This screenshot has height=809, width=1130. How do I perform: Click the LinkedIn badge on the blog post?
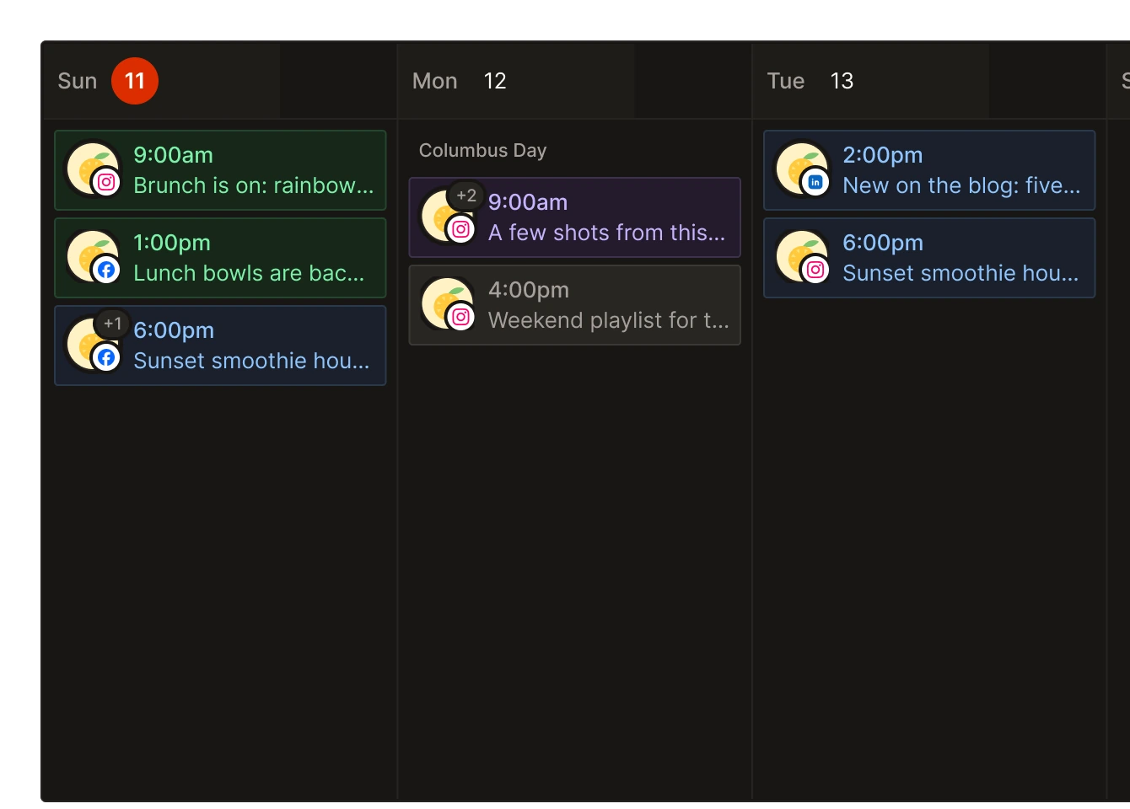(x=815, y=182)
